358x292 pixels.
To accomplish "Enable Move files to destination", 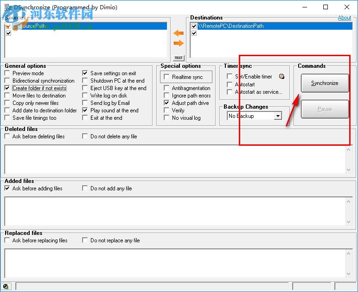I will 7,96.
